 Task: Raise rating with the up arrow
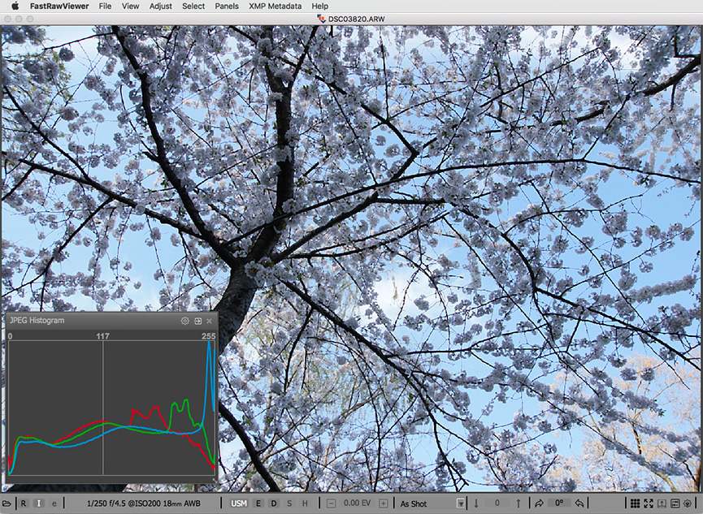[x=518, y=503]
